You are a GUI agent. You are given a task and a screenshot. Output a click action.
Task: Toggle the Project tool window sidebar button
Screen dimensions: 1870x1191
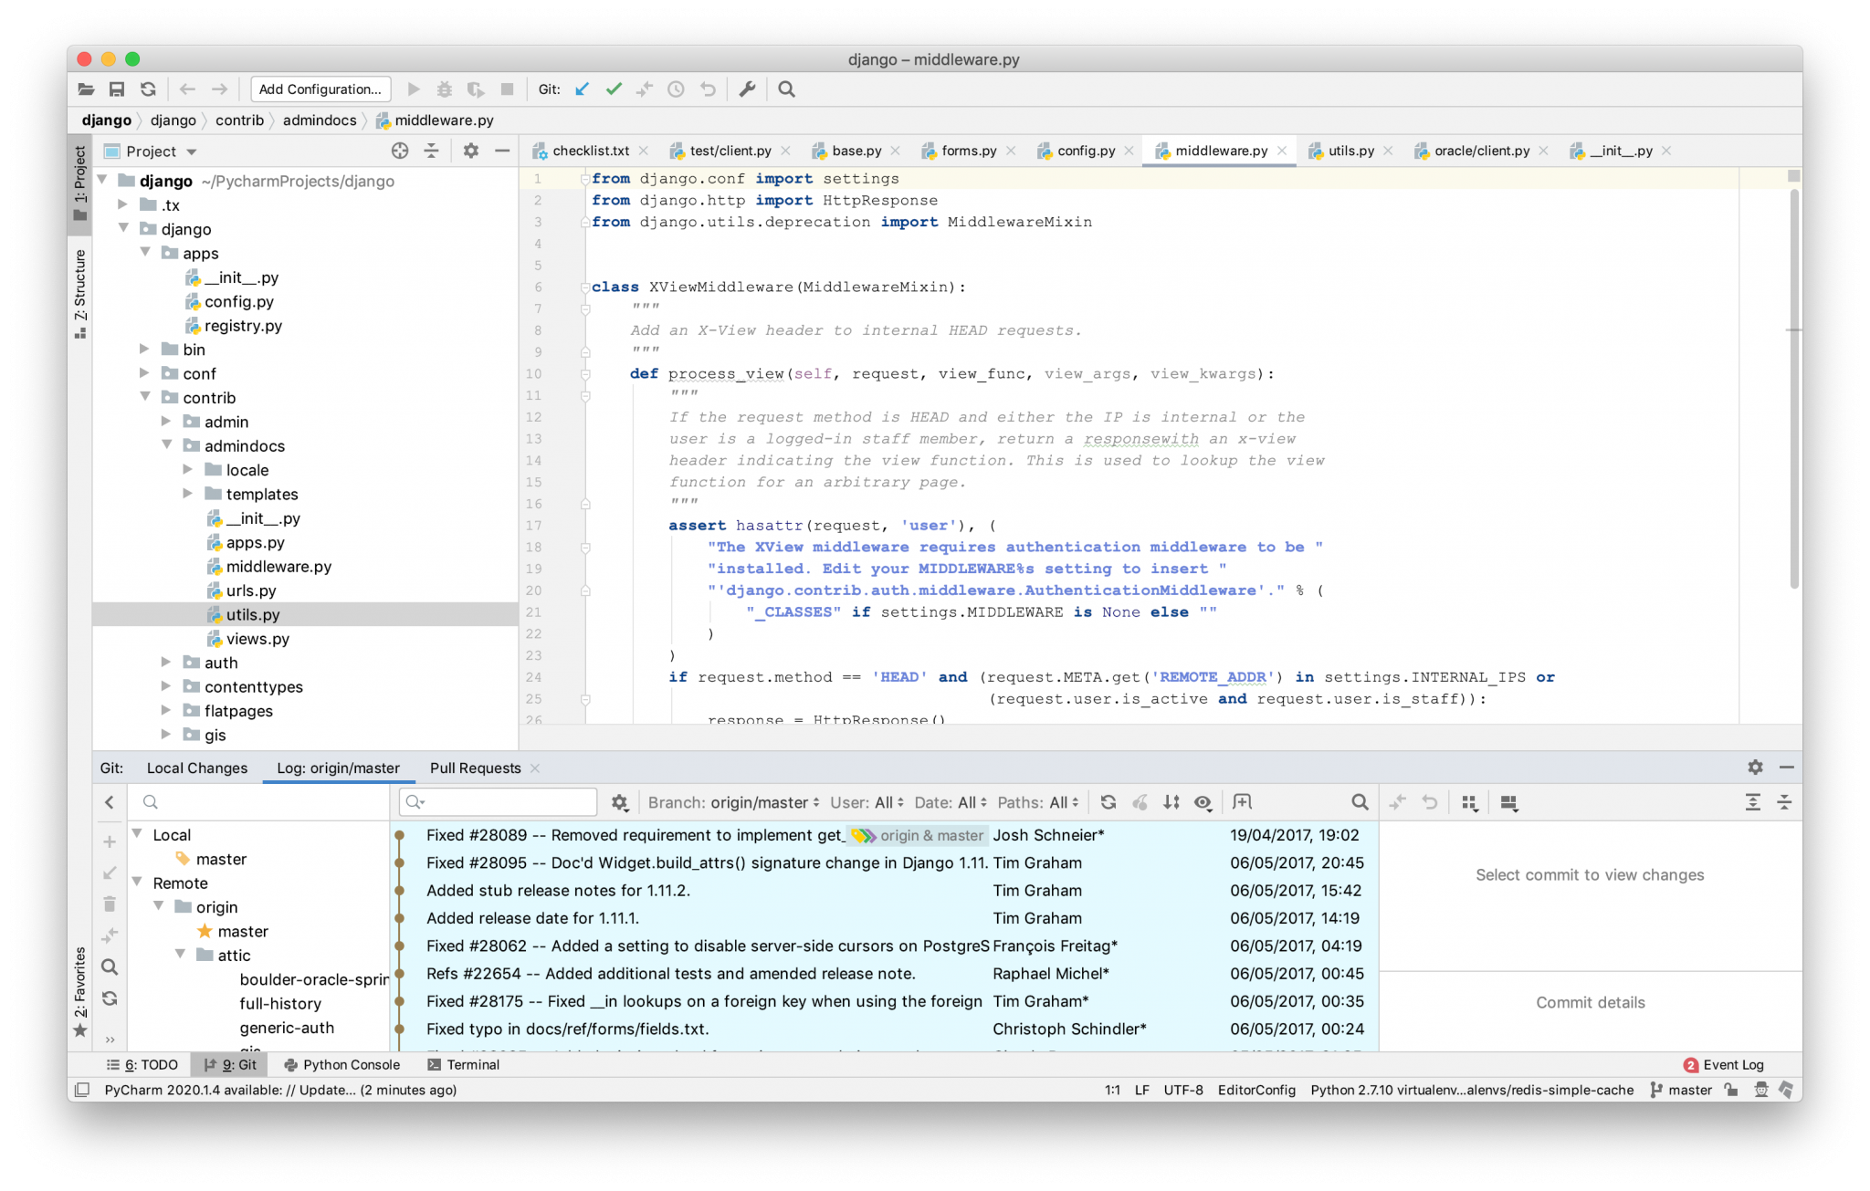(79, 183)
